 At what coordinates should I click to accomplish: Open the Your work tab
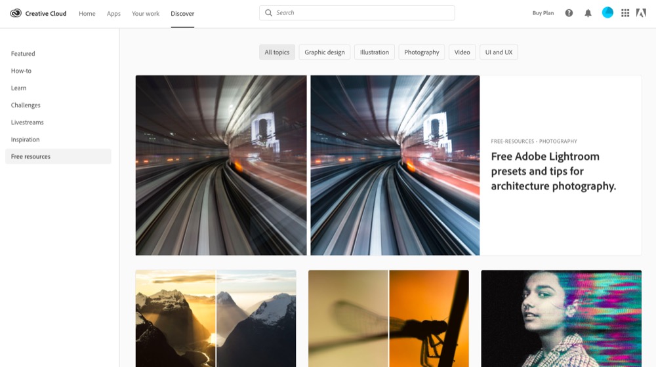(x=146, y=13)
